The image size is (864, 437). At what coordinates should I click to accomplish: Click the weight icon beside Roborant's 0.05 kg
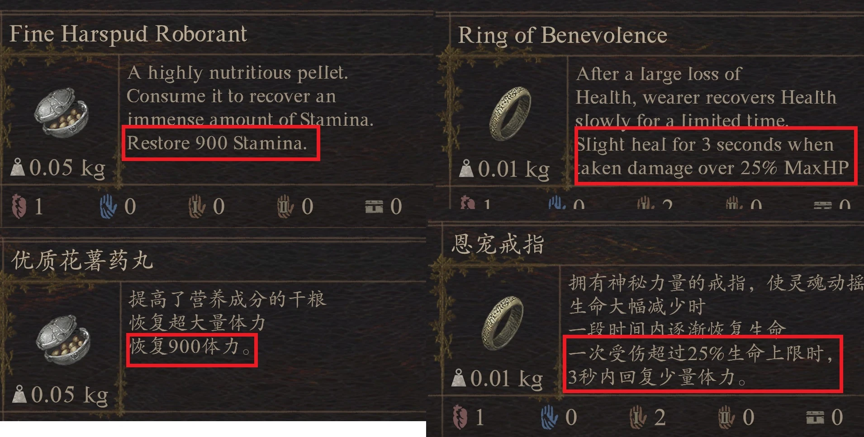(x=18, y=167)
